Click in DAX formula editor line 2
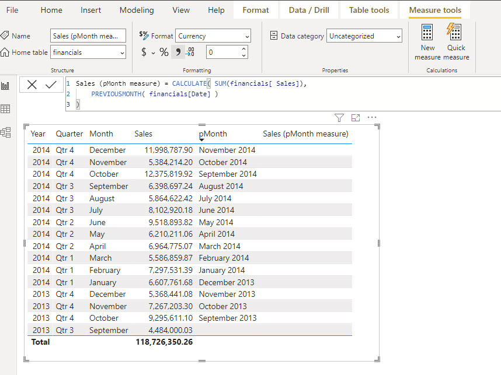 (154, 94)
